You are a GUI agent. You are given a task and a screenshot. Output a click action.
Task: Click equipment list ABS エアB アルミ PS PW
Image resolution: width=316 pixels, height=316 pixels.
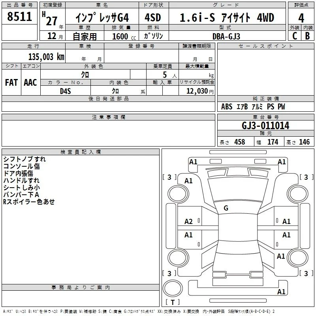pyautogui.click(x=253, y=106)
